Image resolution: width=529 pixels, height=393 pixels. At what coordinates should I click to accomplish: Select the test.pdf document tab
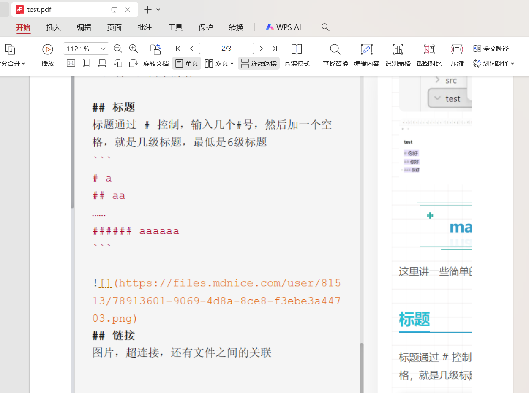[x=74, y=9]
